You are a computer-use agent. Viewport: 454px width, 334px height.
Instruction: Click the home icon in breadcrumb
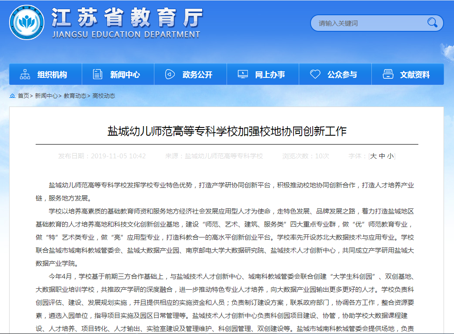pyautogui.click(x=13, y=96)
